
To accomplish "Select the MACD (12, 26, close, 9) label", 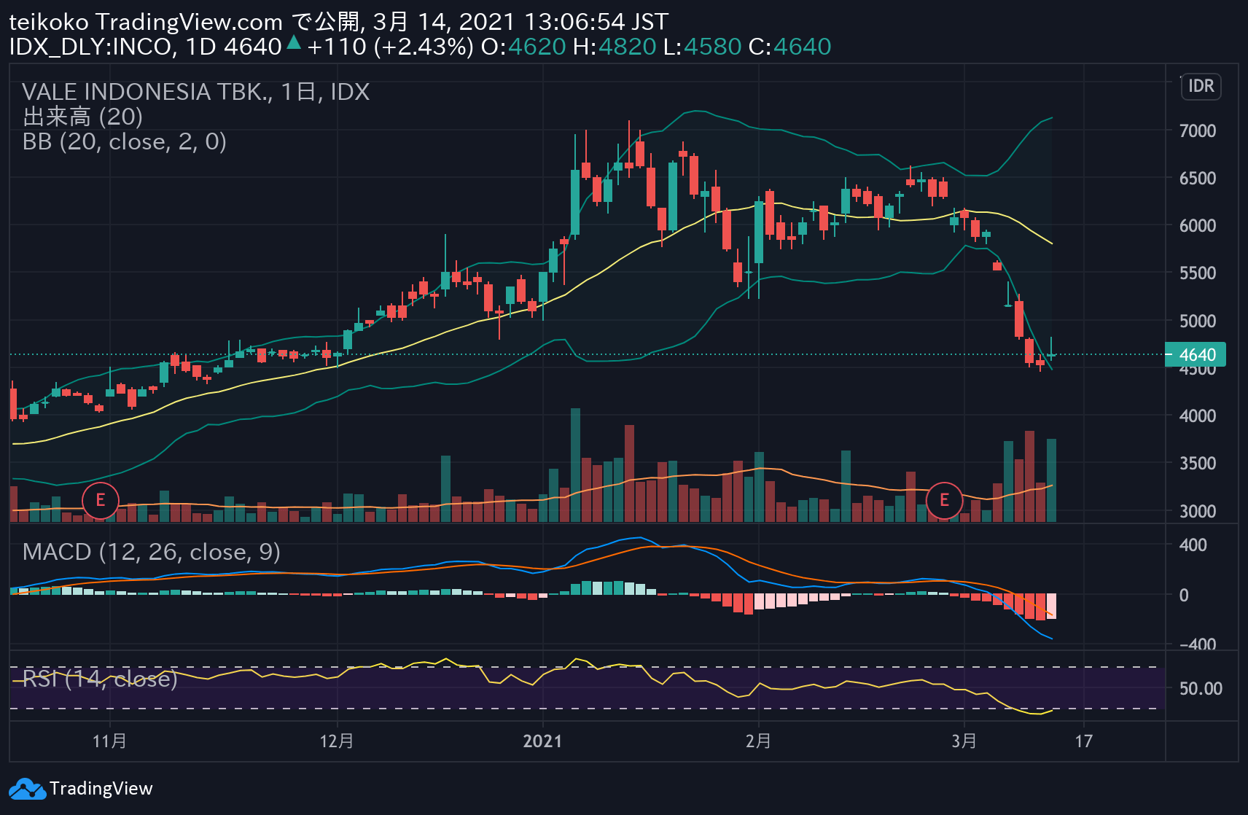I will [x=152, y=552].
